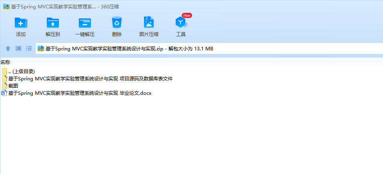The width and height of the screenshot is (383, 174).
Task: Click the folder icon of 上级目录 row
Action: [x=4, y=71]
